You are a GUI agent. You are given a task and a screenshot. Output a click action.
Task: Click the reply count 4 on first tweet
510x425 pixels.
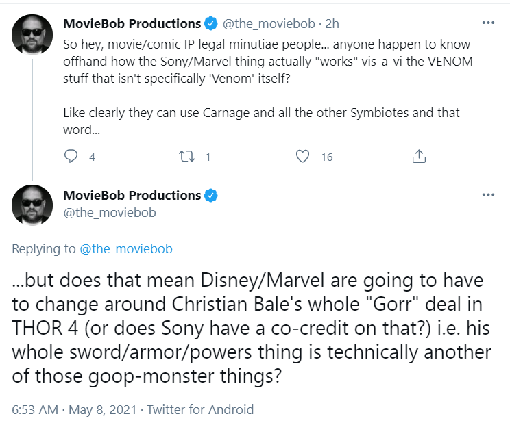tap(92, 157)
